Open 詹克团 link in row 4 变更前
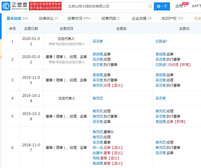 pos(98,98)
